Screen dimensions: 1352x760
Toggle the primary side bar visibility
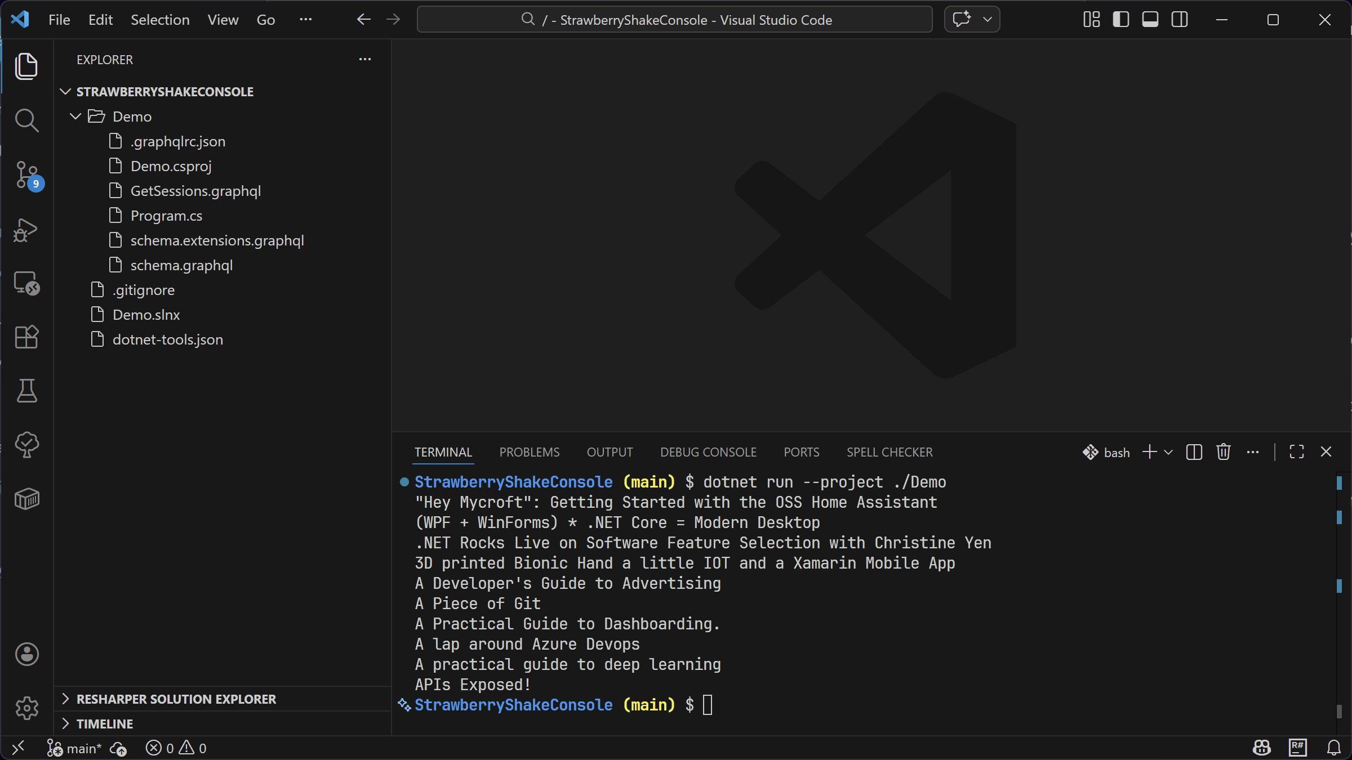(x=1121, y=20)
